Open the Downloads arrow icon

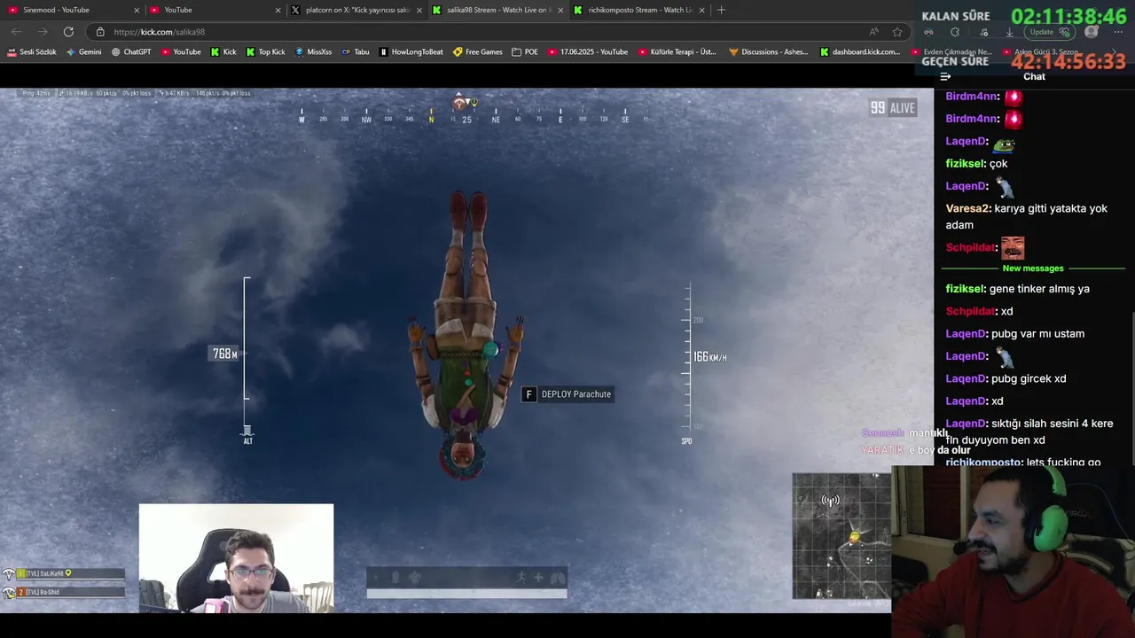[1009, 32]
